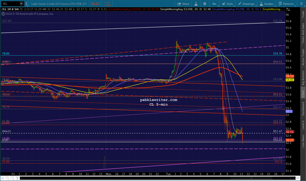Click the pan crosshair icon at bottom left
The image size is (306, 181).
click(3, 178)
